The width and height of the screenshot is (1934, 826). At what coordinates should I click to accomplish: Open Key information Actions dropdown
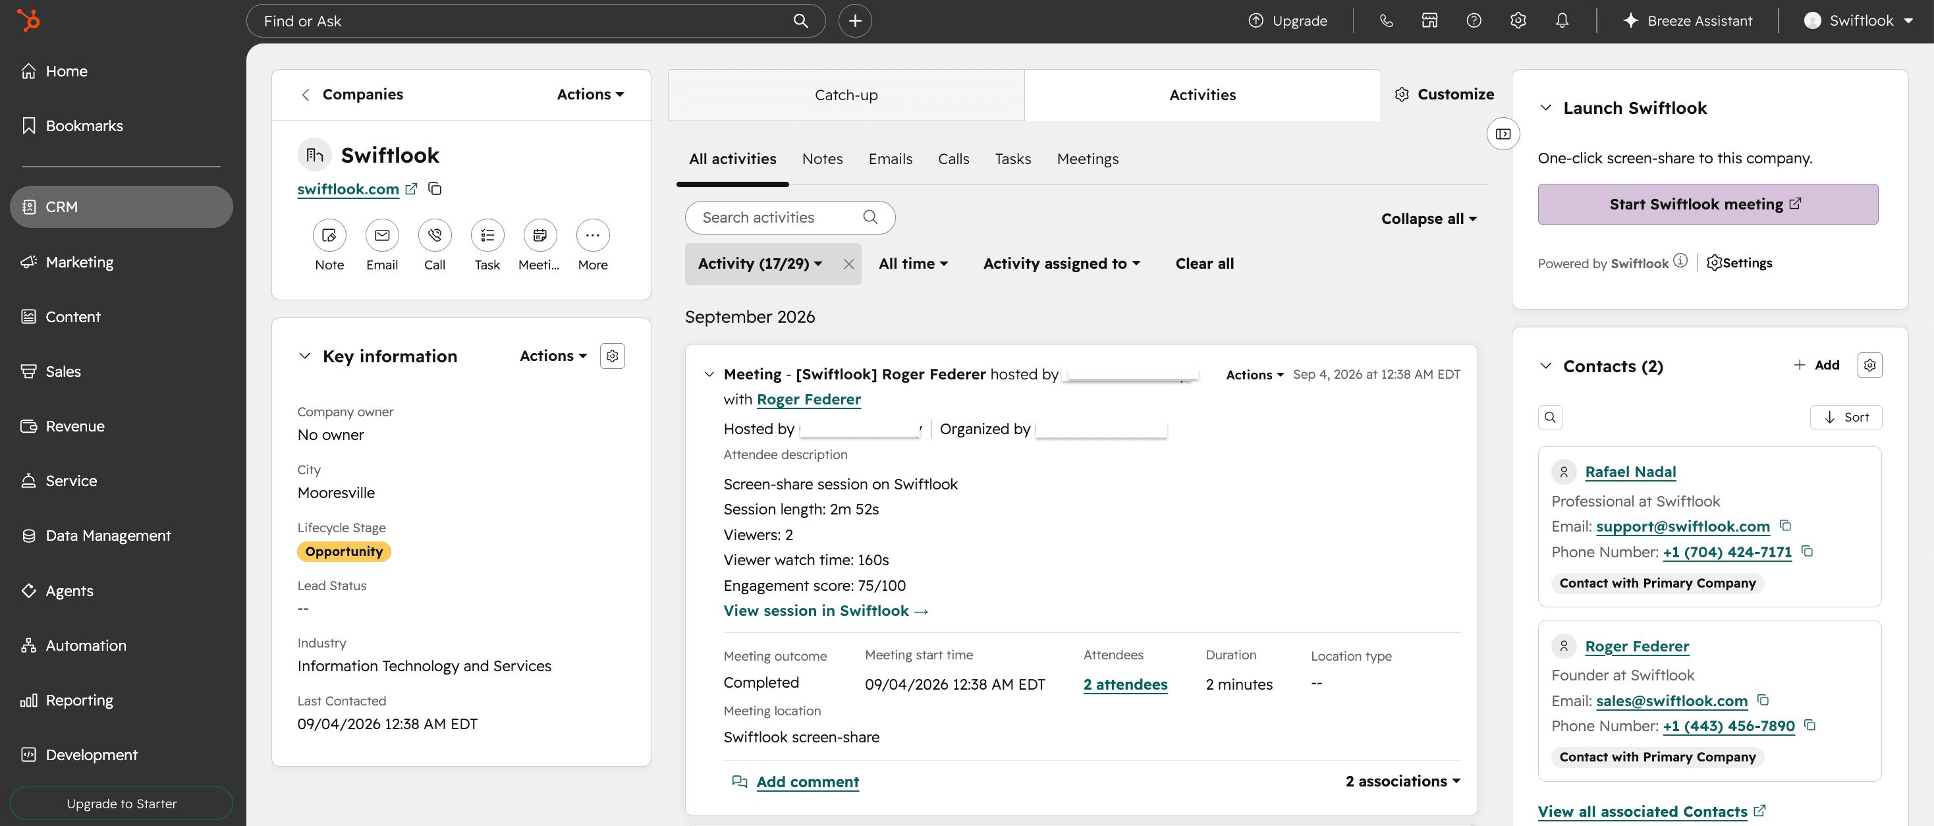[x=553, y=356]
